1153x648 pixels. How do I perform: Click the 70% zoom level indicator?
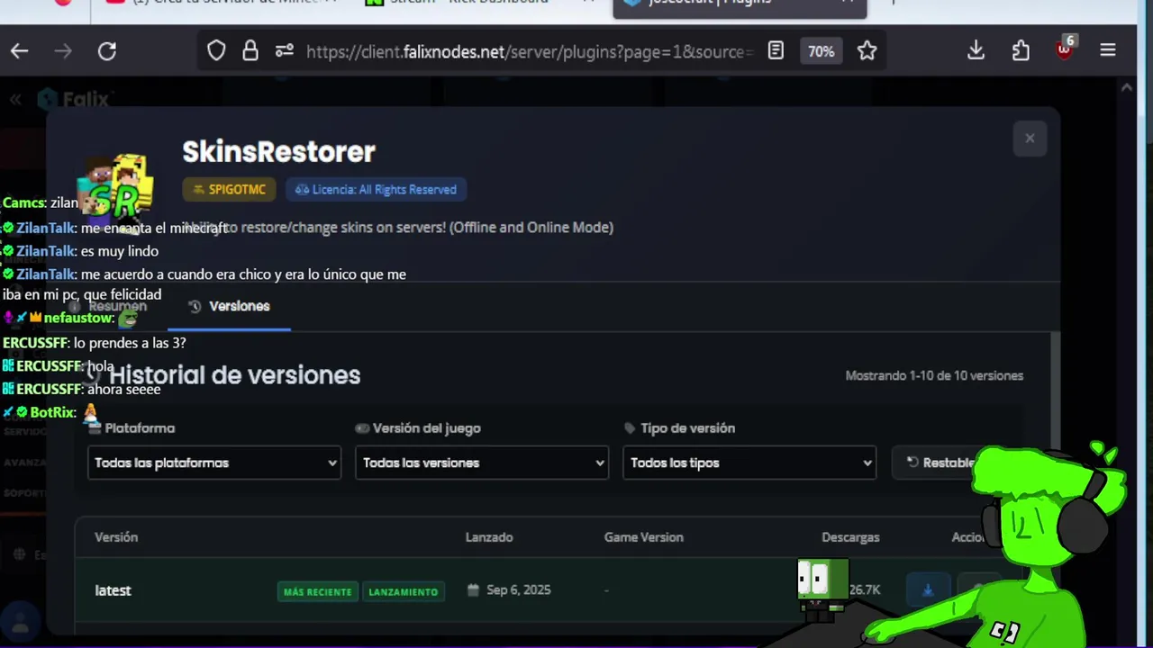(x=821, y=51)
